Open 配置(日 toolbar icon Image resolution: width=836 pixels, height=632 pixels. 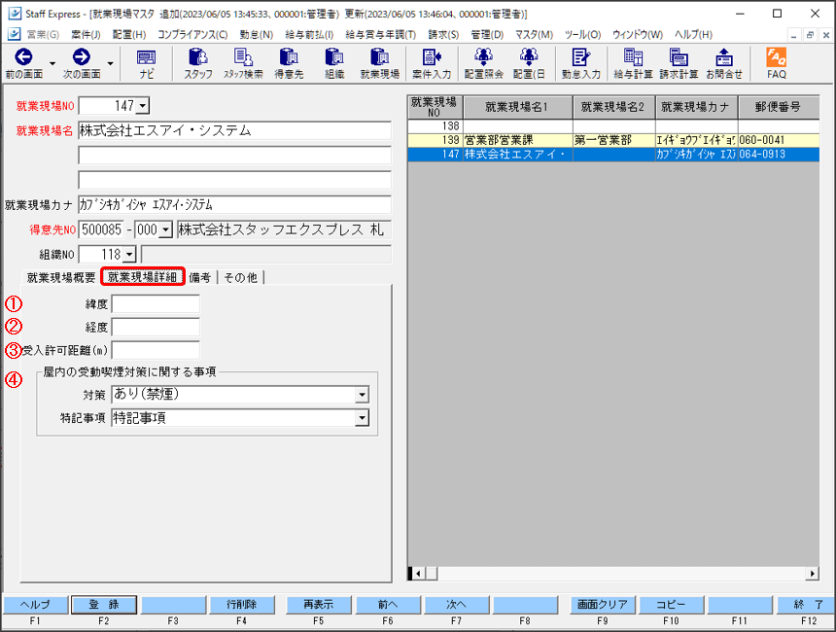pyautogui.click(x=529, y=63)
